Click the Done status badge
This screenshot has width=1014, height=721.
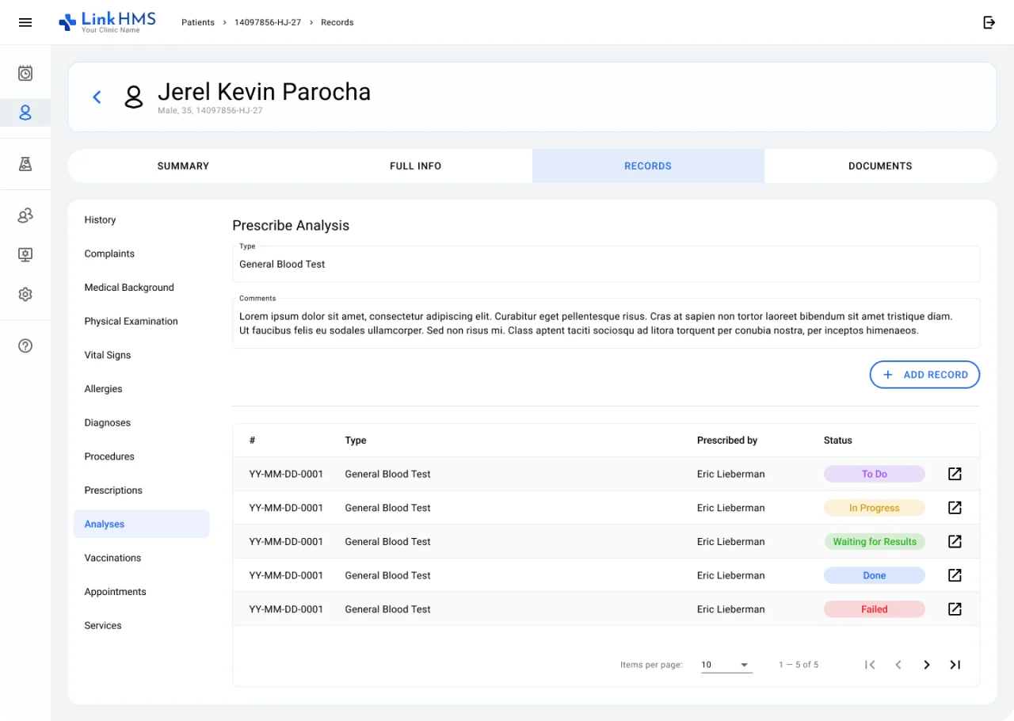[875, 575]
